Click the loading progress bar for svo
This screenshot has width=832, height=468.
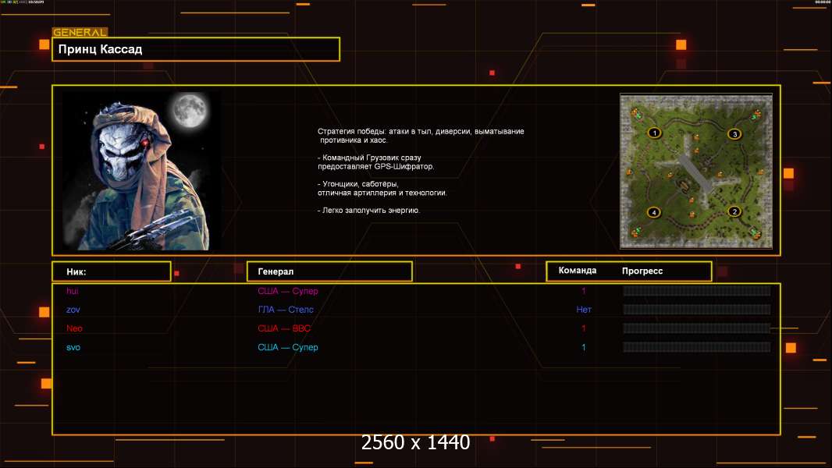click(x=696, y=347)
